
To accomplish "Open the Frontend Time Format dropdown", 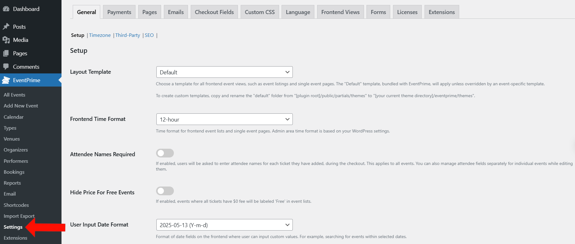I will click(224, 119).
